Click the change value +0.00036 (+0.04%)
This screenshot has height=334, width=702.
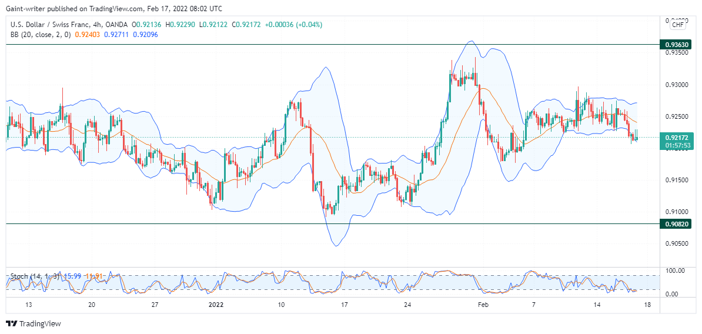point(293,25)
